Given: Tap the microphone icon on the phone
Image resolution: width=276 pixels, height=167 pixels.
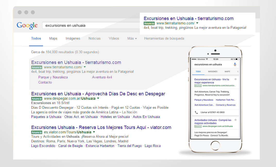Looking at the screenshot, I should pos(235,64).
